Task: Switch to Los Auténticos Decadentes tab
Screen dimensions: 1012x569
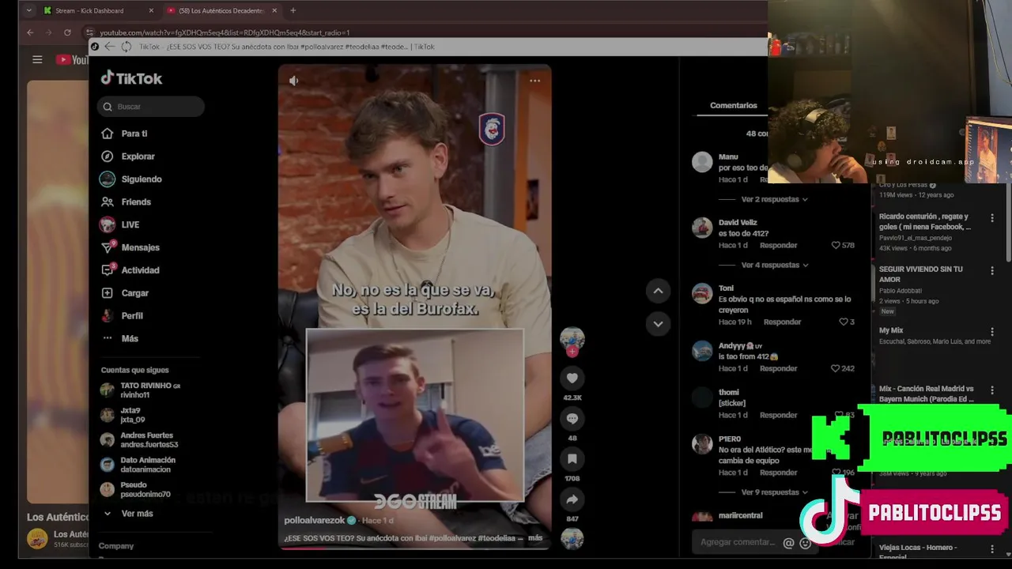Action: 222,10
